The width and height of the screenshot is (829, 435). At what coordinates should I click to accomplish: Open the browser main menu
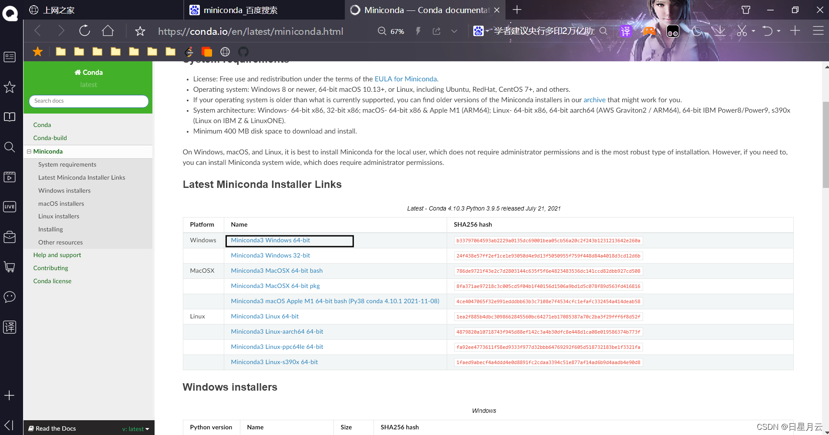818,31
